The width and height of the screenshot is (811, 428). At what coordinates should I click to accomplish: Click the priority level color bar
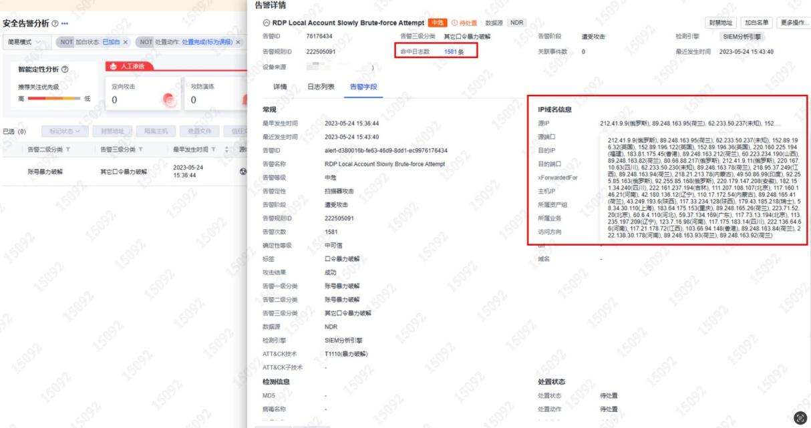click(54, 99)
